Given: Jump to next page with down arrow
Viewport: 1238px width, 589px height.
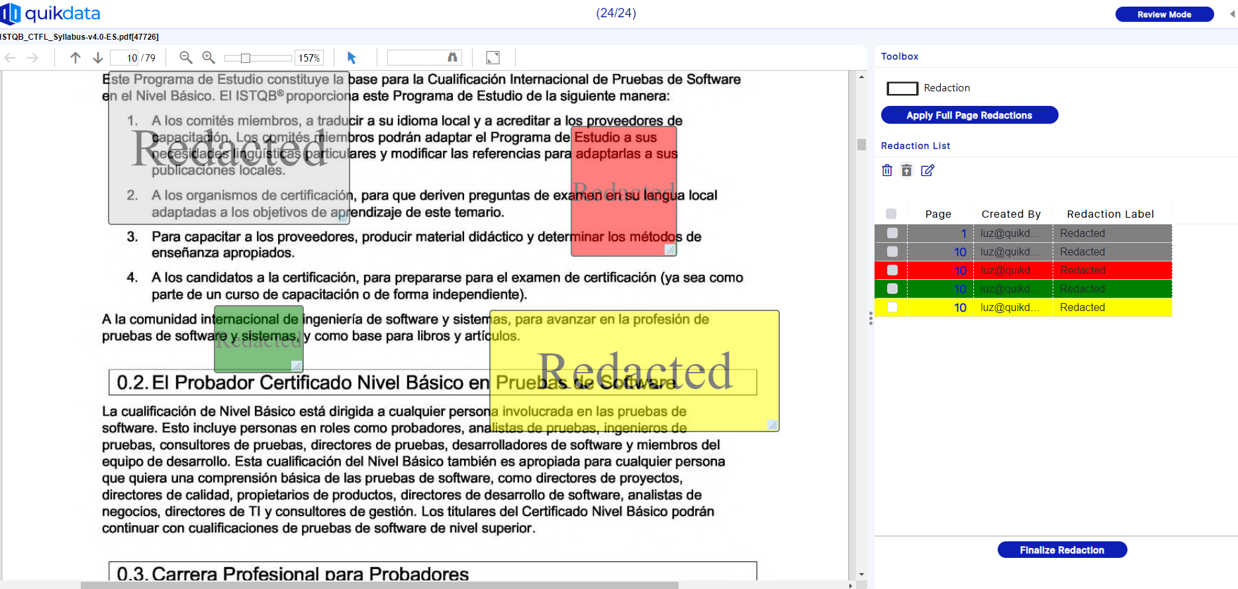Looking at the screenshot, I should click(98, 58).
